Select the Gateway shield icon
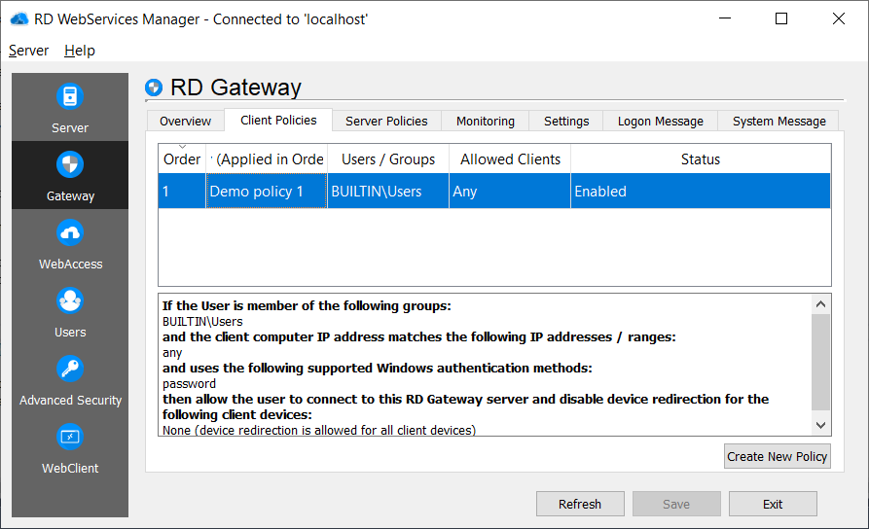869x529 pixels. point(70,165)
